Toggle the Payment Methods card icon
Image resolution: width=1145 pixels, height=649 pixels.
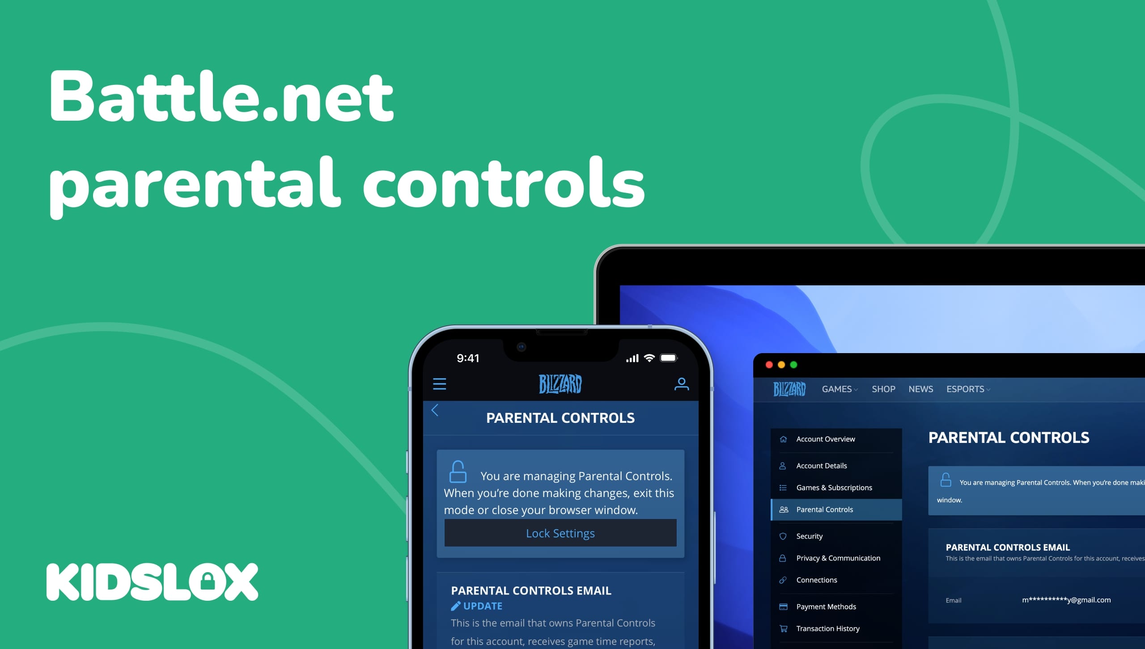[x=783, y=605]
